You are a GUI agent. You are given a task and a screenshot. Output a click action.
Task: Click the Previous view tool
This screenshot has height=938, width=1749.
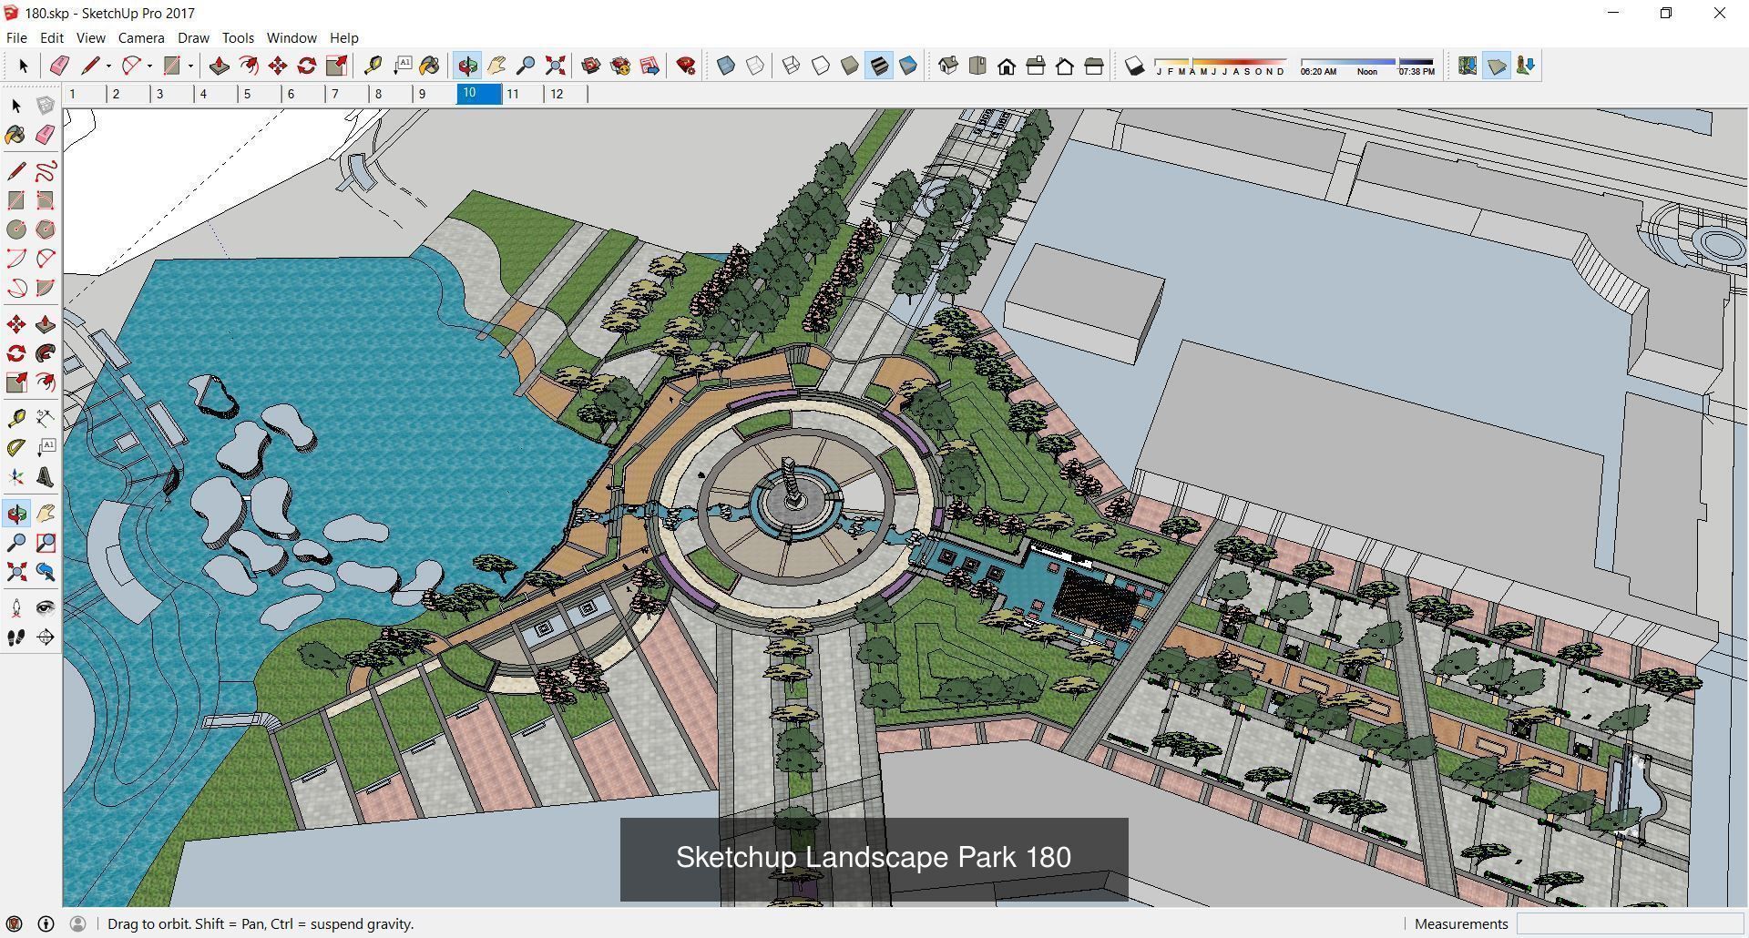tap(46, 572)
